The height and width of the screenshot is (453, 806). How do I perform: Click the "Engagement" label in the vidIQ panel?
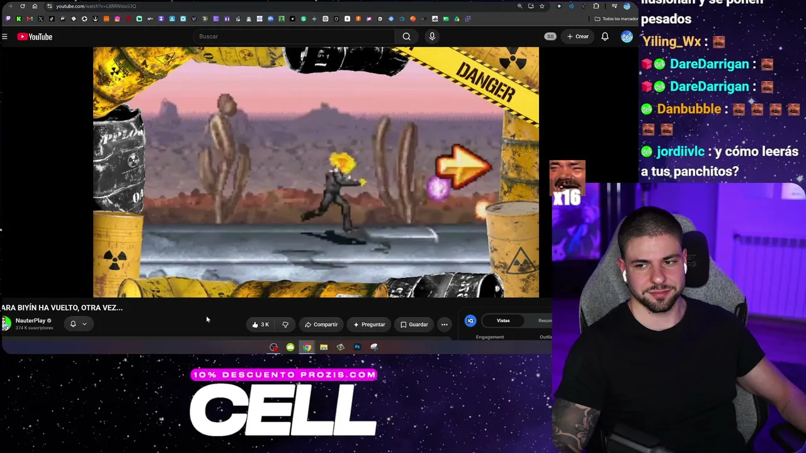pos(490,337)
